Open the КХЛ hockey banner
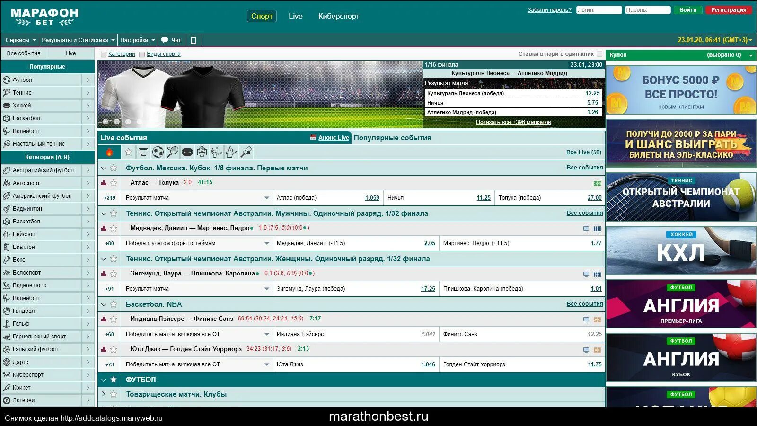 [x=681, y=250]
